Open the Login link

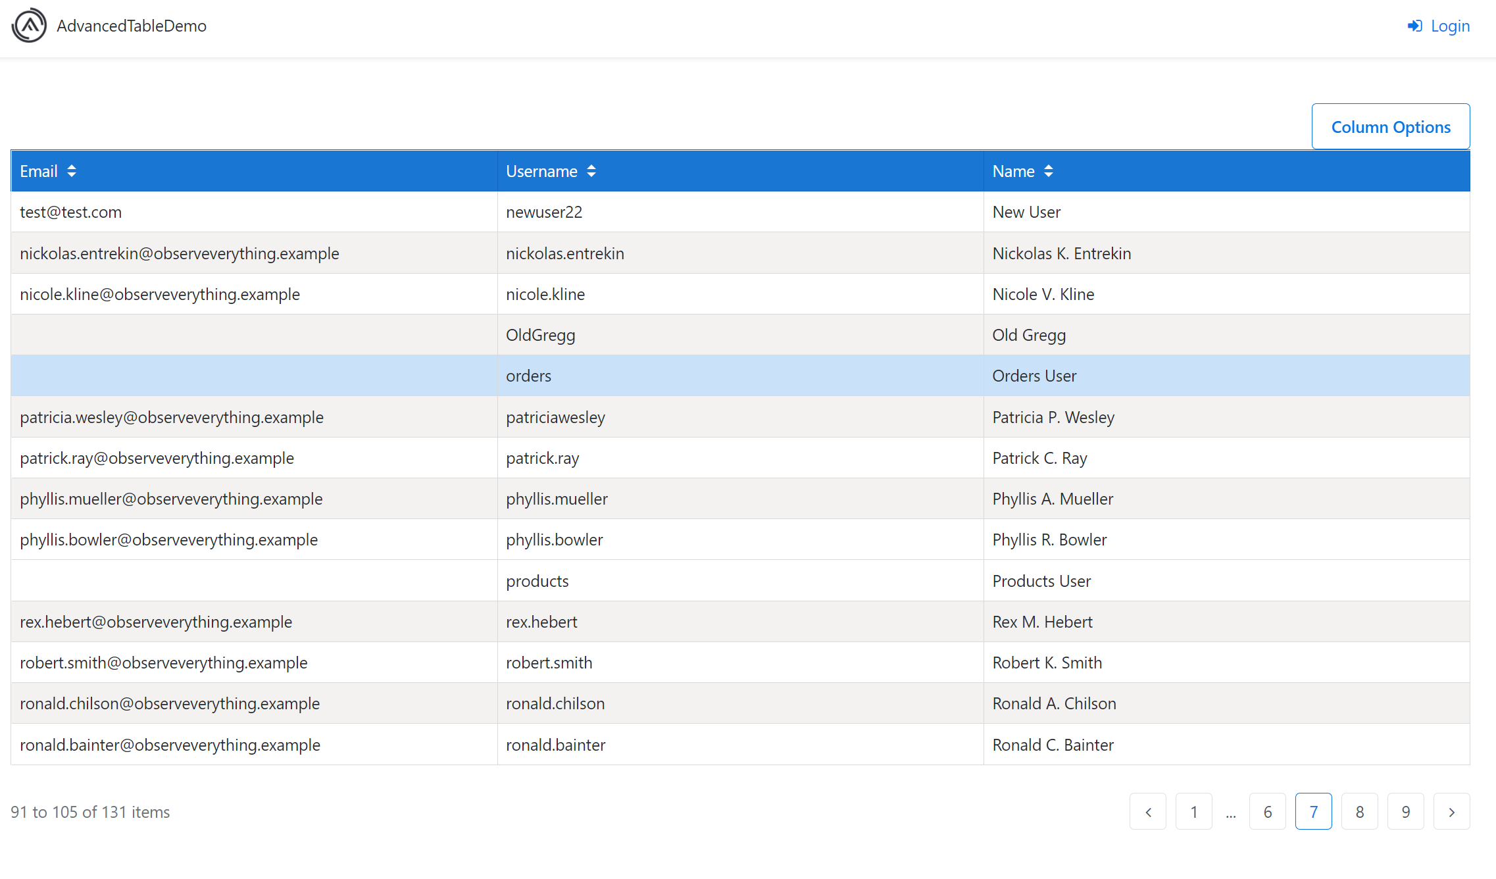tap(1439, 26)
